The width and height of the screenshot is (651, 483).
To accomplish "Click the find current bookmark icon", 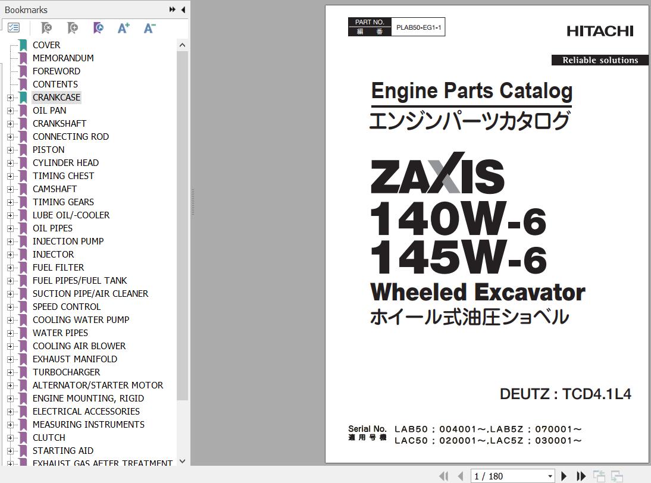I will coord(98,28).
